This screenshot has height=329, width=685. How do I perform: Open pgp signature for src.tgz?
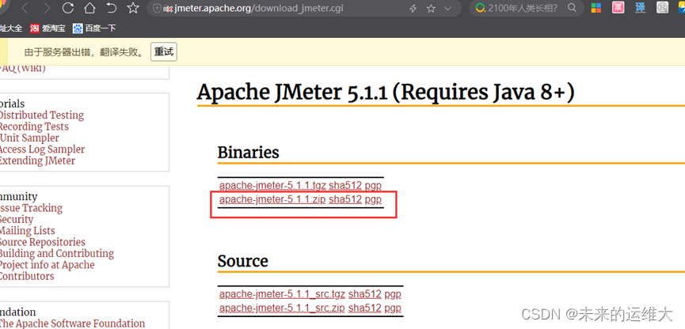pos(393,294)
